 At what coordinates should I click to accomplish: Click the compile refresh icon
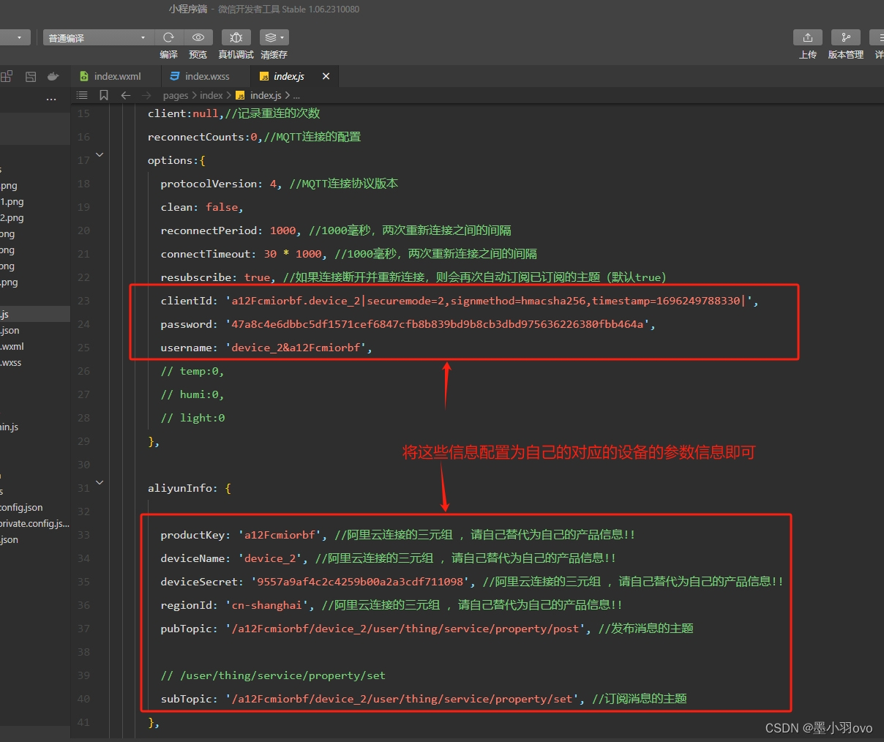point(168,37)
